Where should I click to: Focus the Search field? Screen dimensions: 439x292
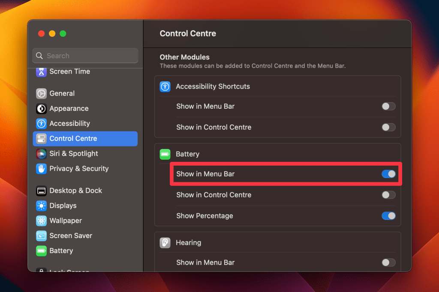point(85,56)
